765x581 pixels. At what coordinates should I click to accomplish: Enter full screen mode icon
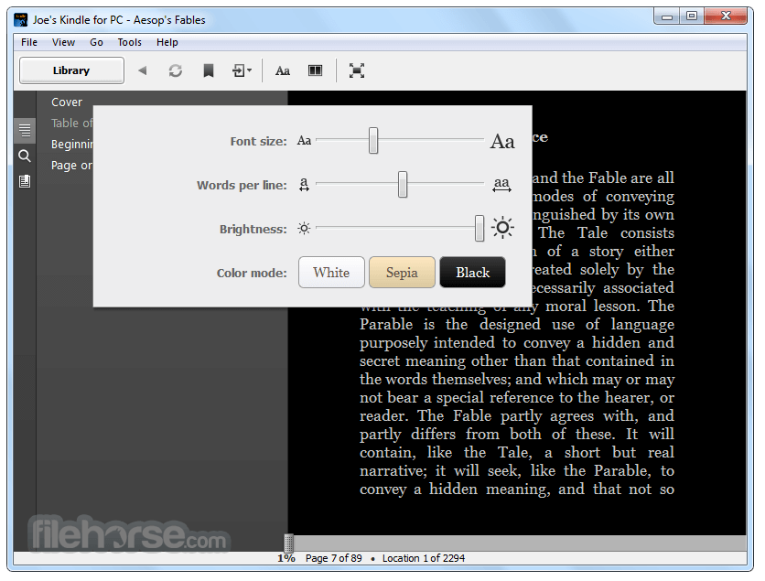coord(357,70)
